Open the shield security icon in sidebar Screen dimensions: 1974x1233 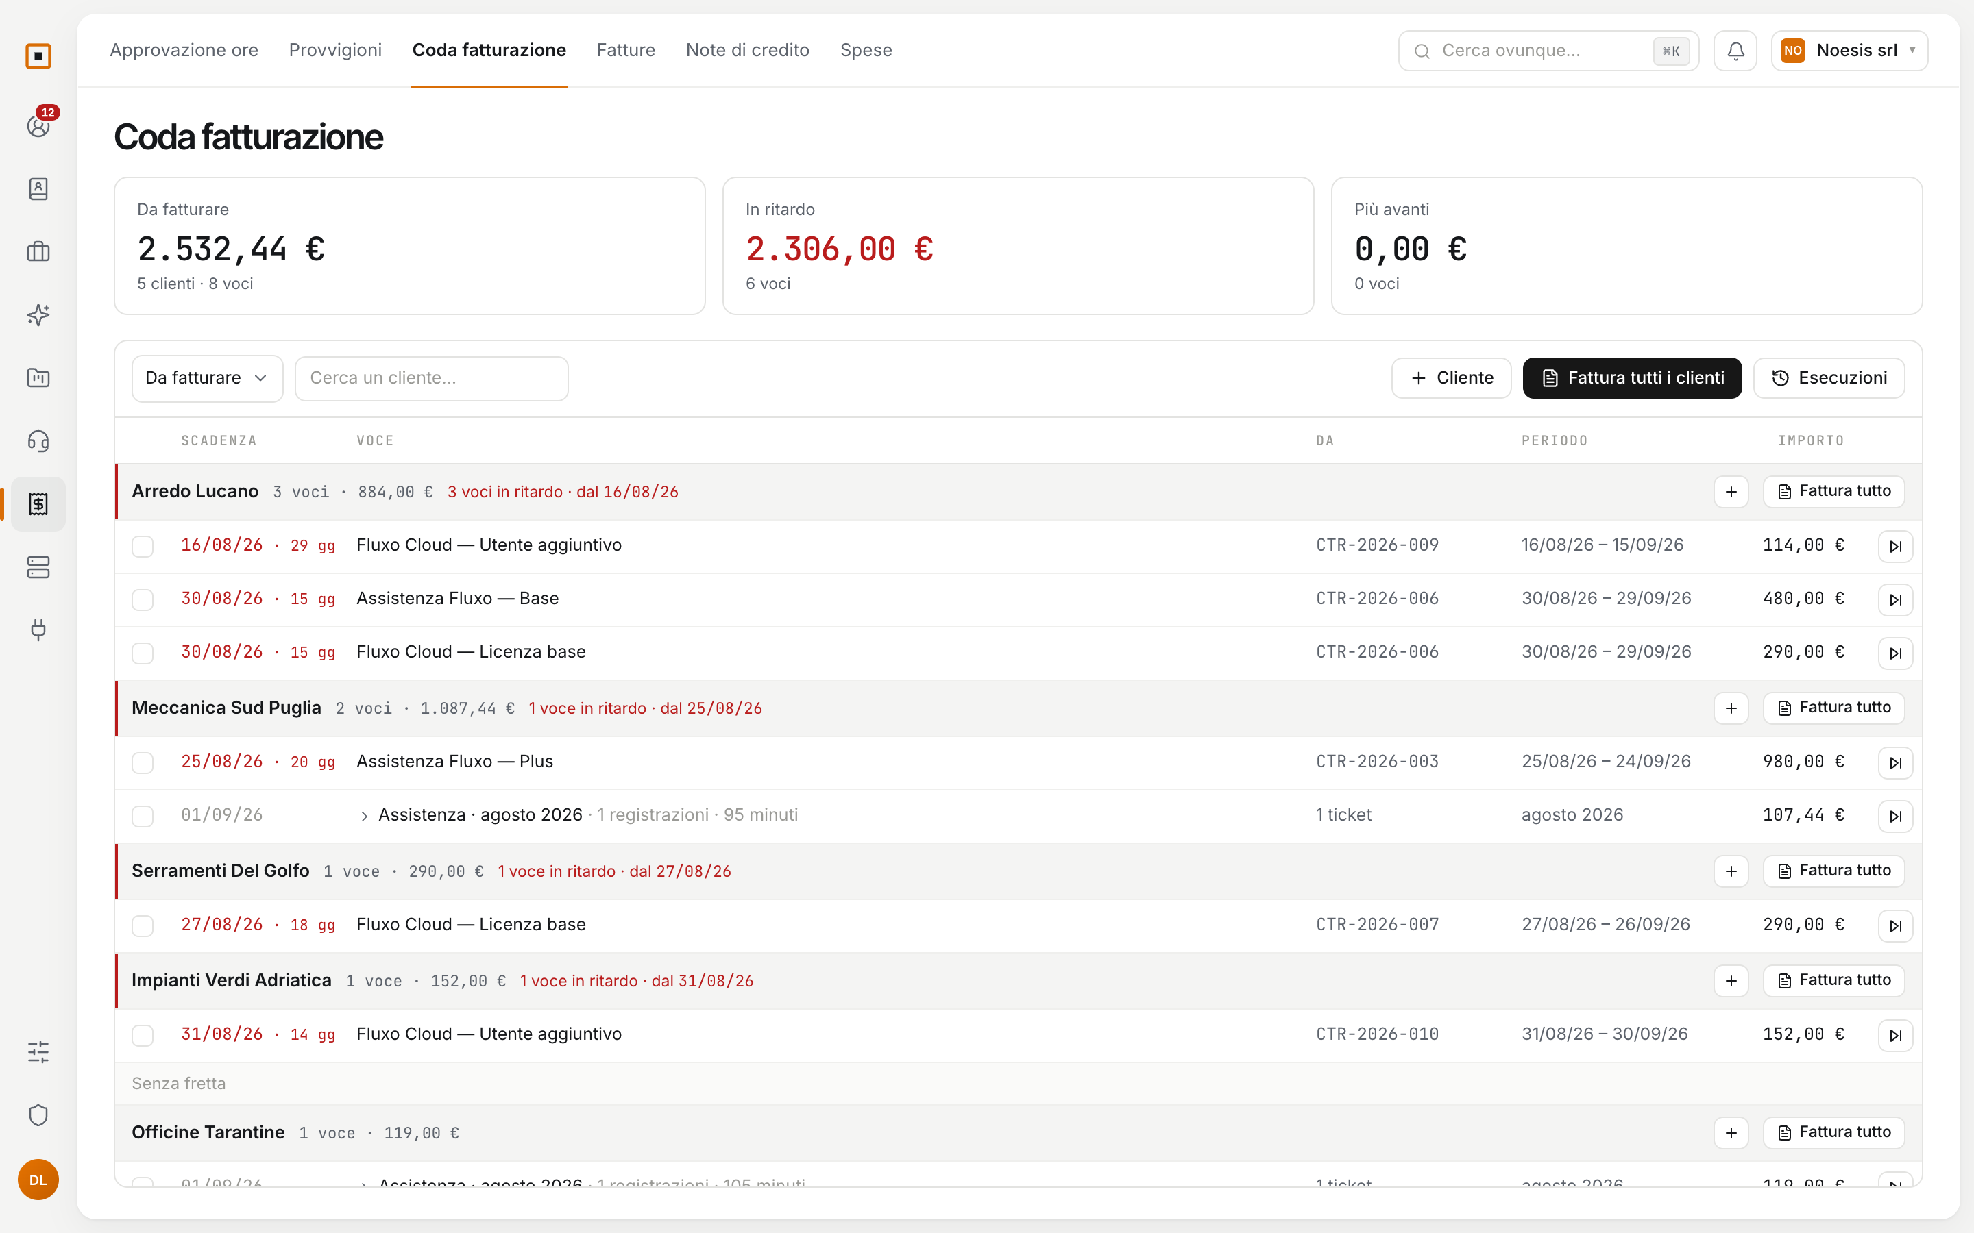[x=38, y=1114]
